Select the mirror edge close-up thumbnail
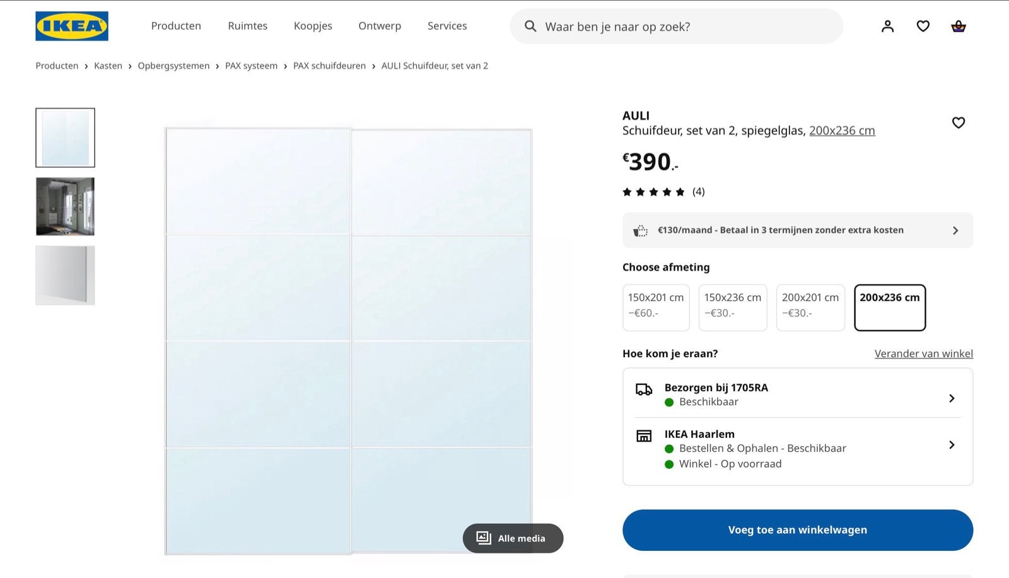 [65, 275]
